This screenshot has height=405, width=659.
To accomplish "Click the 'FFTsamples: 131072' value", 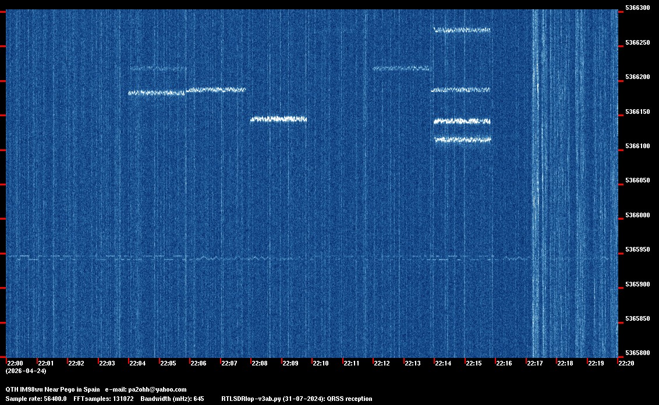I will 104,399.
